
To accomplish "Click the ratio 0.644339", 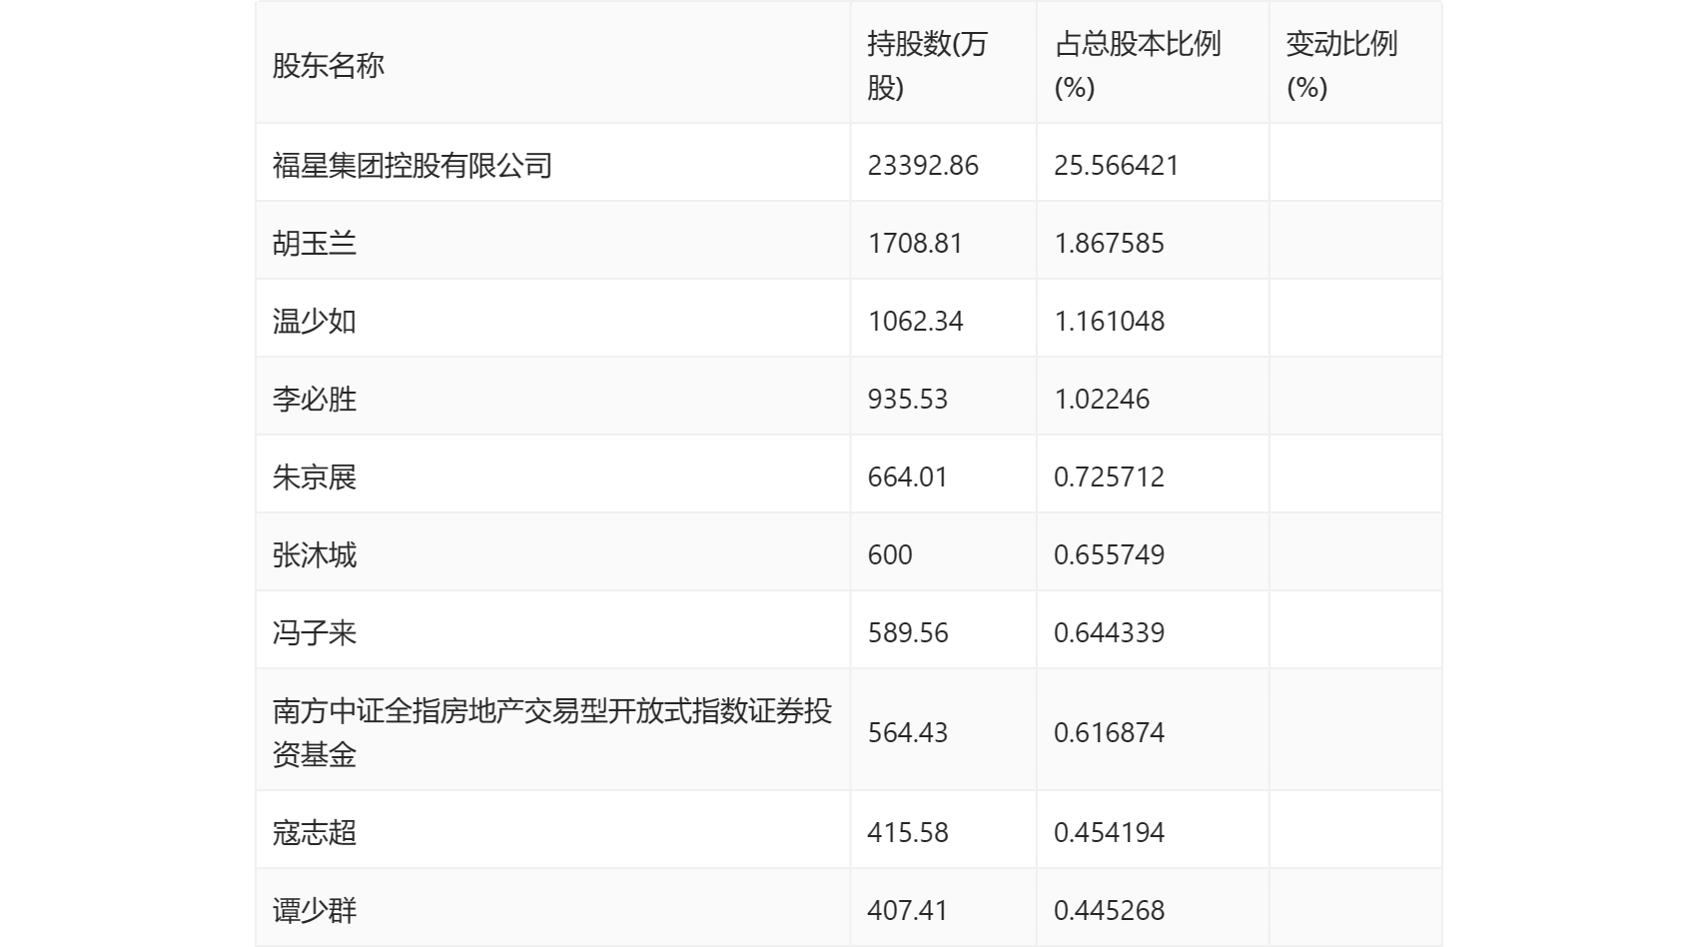I will click(1110, 633).
